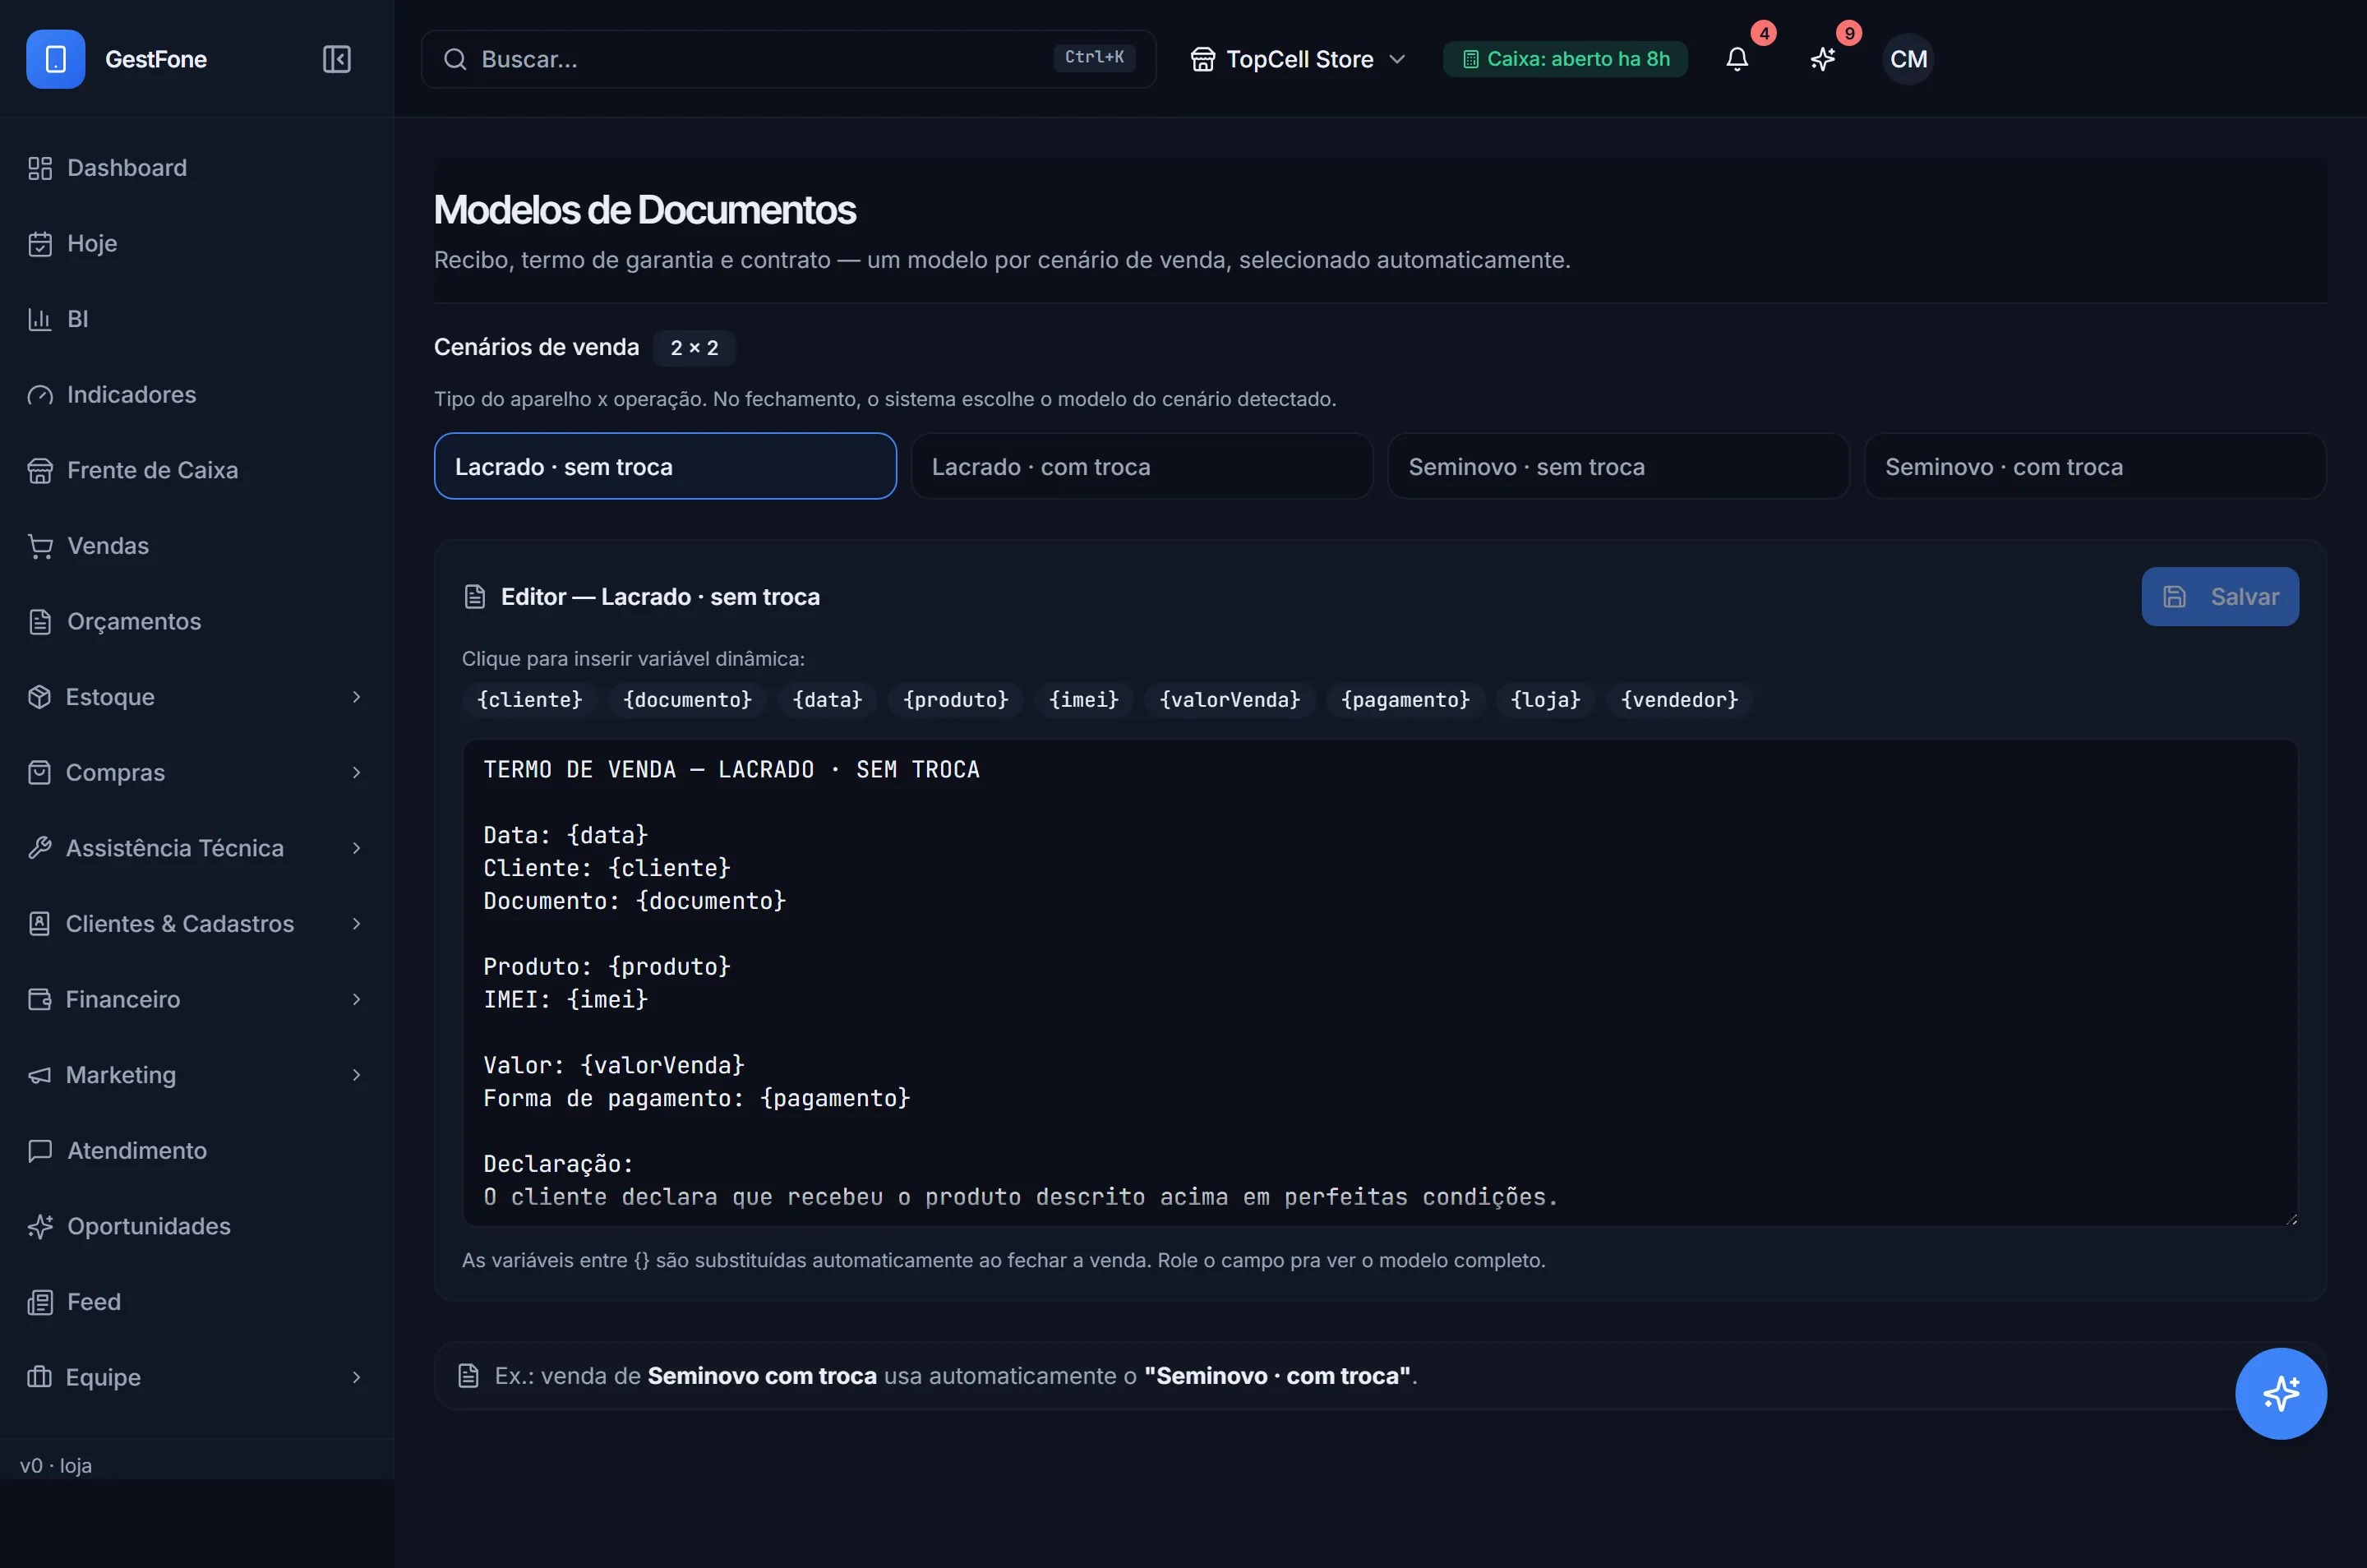The width and height of the screenshot is (2367, 1568).
Task: Insert the {vendedor} variable chip
Action: click(x=1680, y=700)
